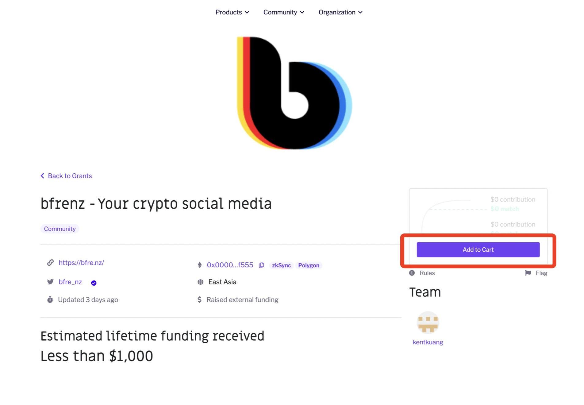Open the bfre_nz Twitter profile link
The image size is (584, 405).
(70, 282)
